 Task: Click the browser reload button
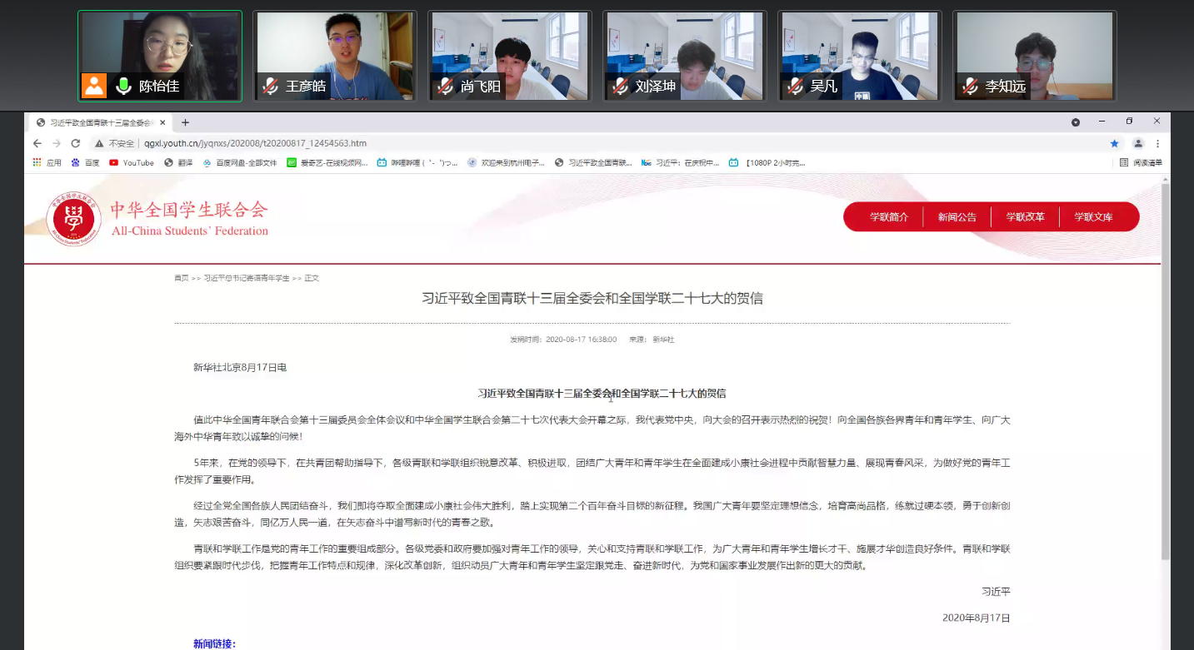tap(75, 143)
